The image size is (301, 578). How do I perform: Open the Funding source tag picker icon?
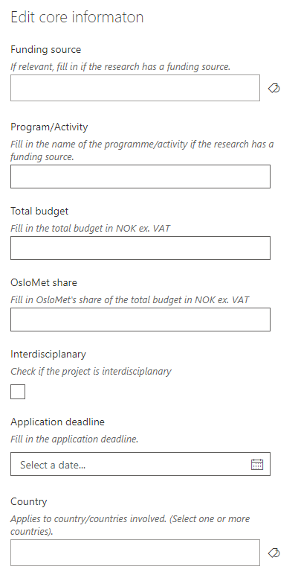coord(274,88)
